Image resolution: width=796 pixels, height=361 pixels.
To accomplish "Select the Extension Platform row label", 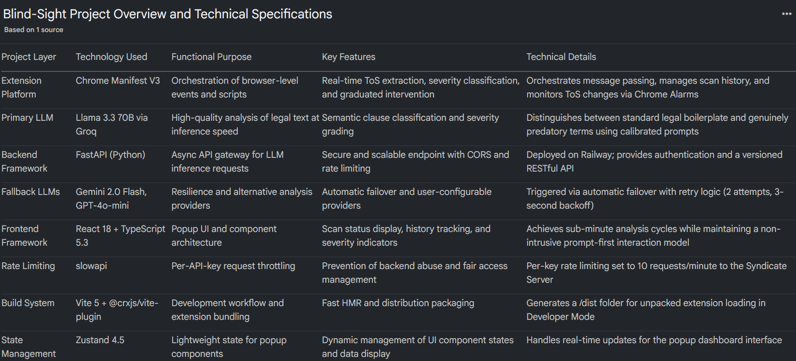I will tap(21, 87).
